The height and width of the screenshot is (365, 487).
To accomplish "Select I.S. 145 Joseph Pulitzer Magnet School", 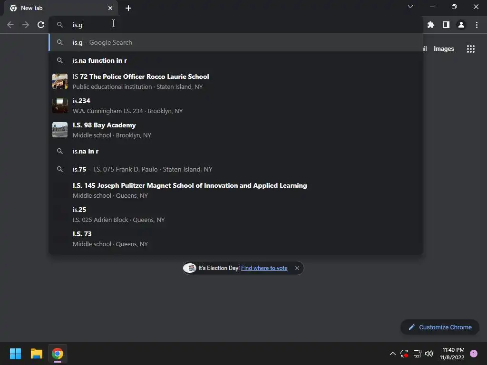I will [236, 190].
